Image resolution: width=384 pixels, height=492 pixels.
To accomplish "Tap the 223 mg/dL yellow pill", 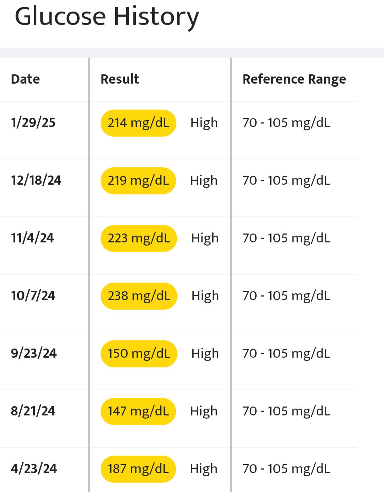I will tap(139, 239).
